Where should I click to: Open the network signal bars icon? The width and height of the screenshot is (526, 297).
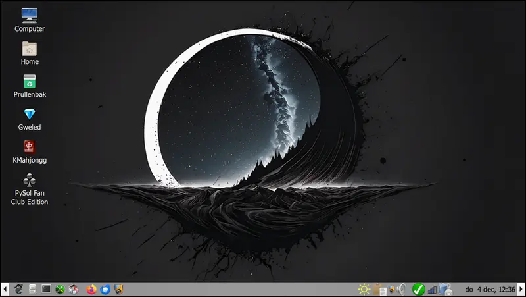pos(432,290)
